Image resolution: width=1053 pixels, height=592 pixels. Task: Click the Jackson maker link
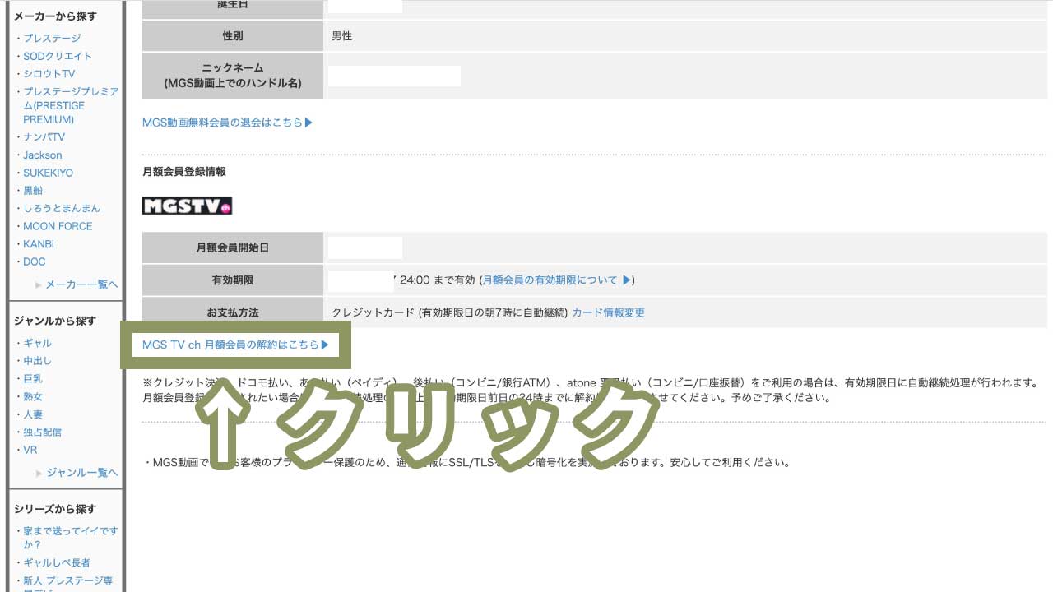pyautogui.click(x=42, y=155)
